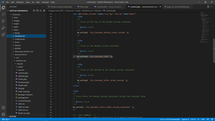This screenshot has width=215, height=121.
Task: Expand the taxonomy-product-cat folder
Action: pos(24,51)
